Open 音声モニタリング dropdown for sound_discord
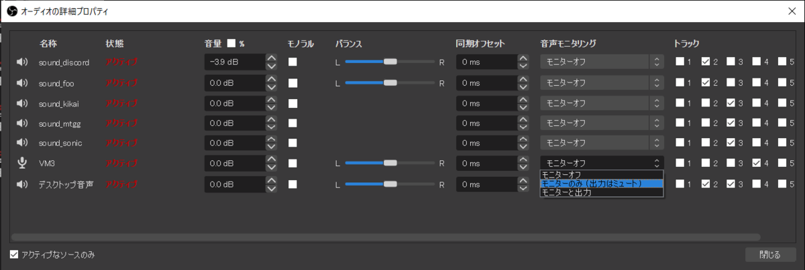Viewport: 805px width, 270px height. coord(602,63)
